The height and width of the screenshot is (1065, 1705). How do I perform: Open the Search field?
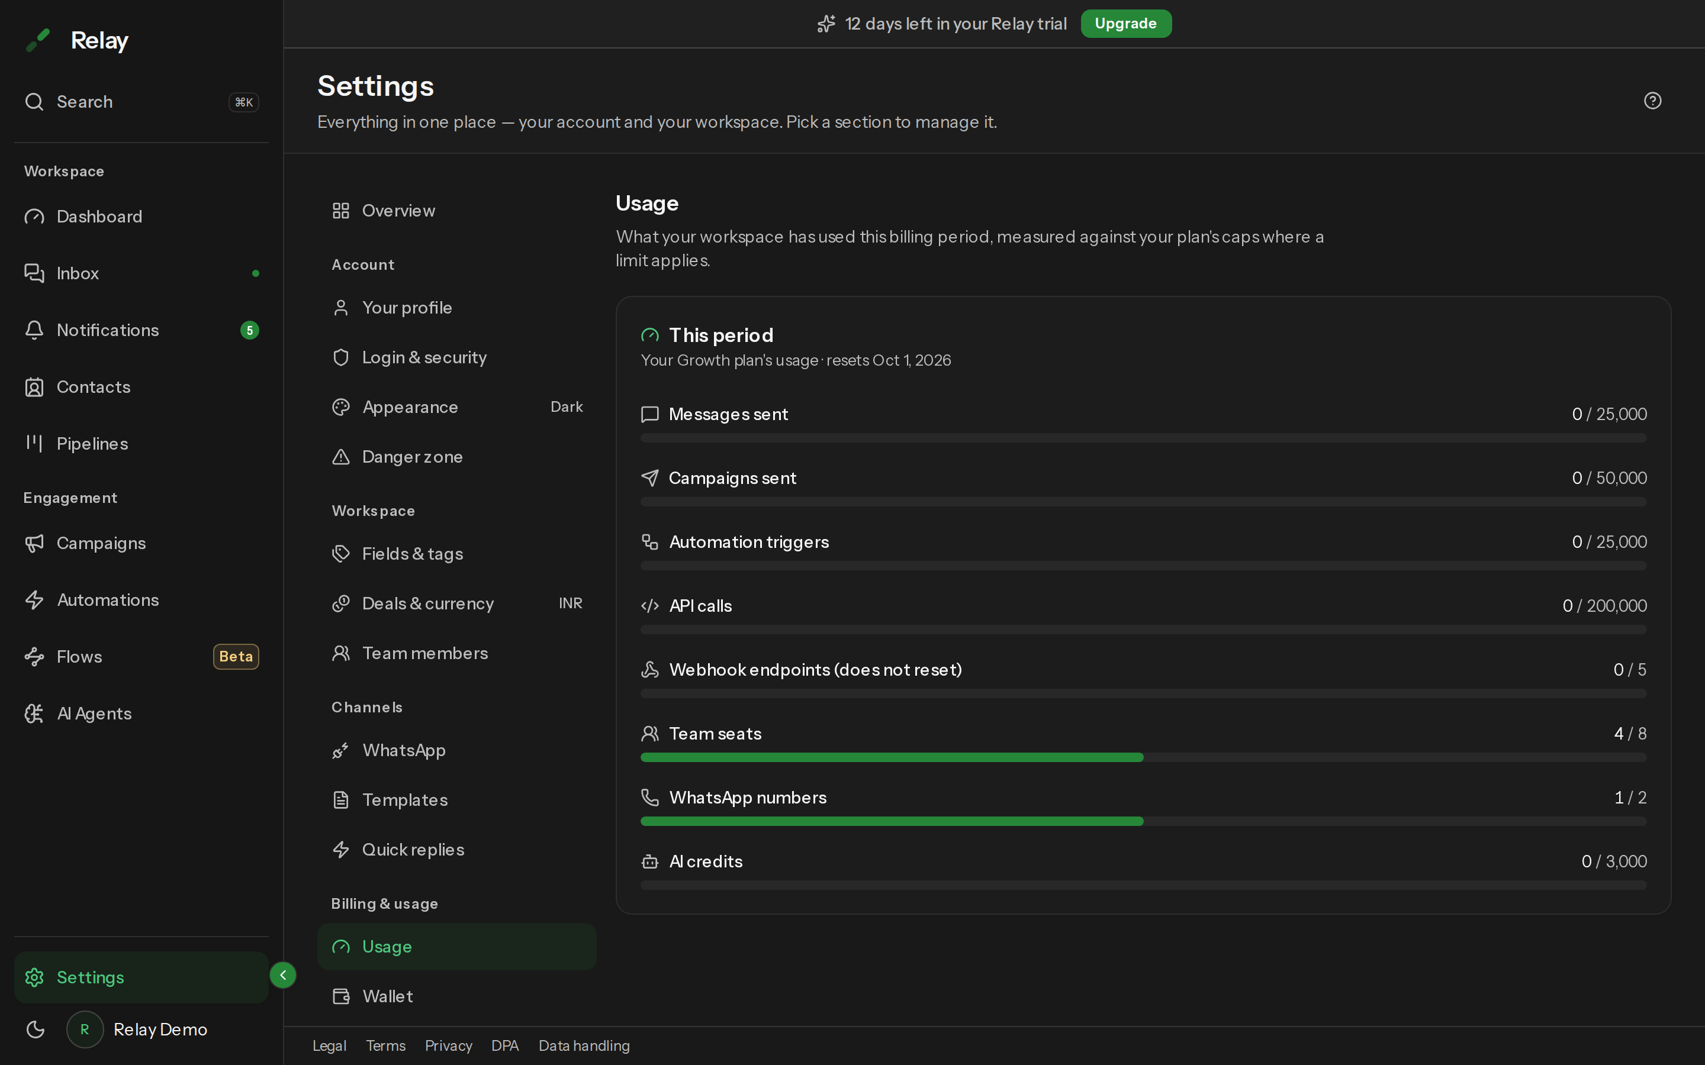point(141,101)
